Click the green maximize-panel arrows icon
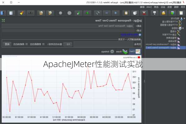The width and height of the screenshot is (186, 124). (x=3, y=20)
